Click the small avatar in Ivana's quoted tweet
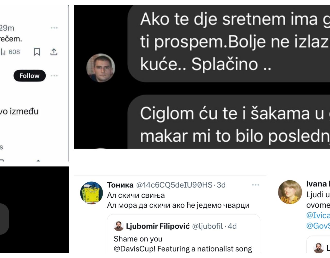The width and height of the screenshot is (330, 258). click(318, 248)
